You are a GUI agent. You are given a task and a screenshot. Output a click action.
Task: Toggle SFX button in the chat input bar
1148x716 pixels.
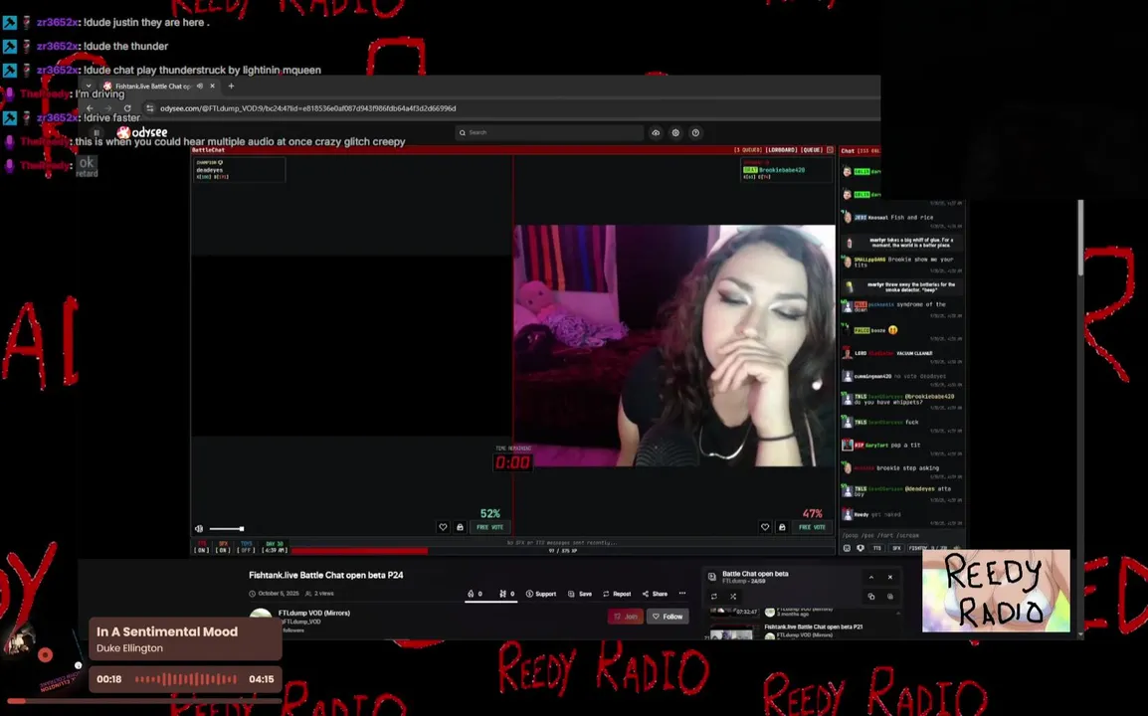[x=897, y=548]
